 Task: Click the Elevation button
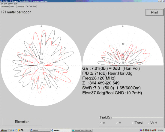[22, 121]
